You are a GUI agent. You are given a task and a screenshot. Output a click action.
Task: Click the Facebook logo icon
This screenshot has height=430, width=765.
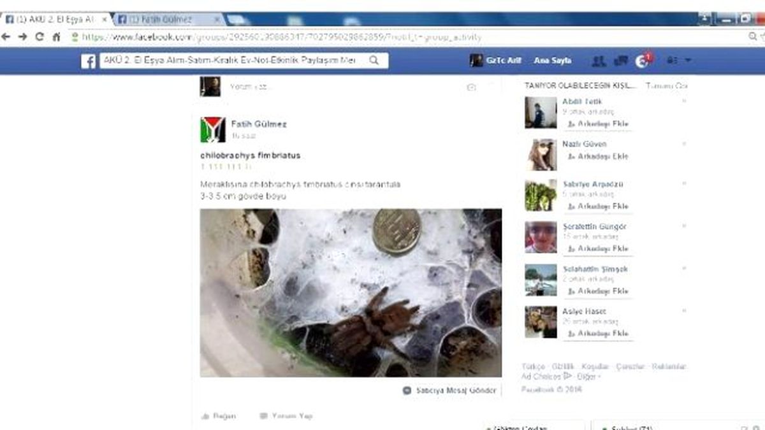pos(89,61)
